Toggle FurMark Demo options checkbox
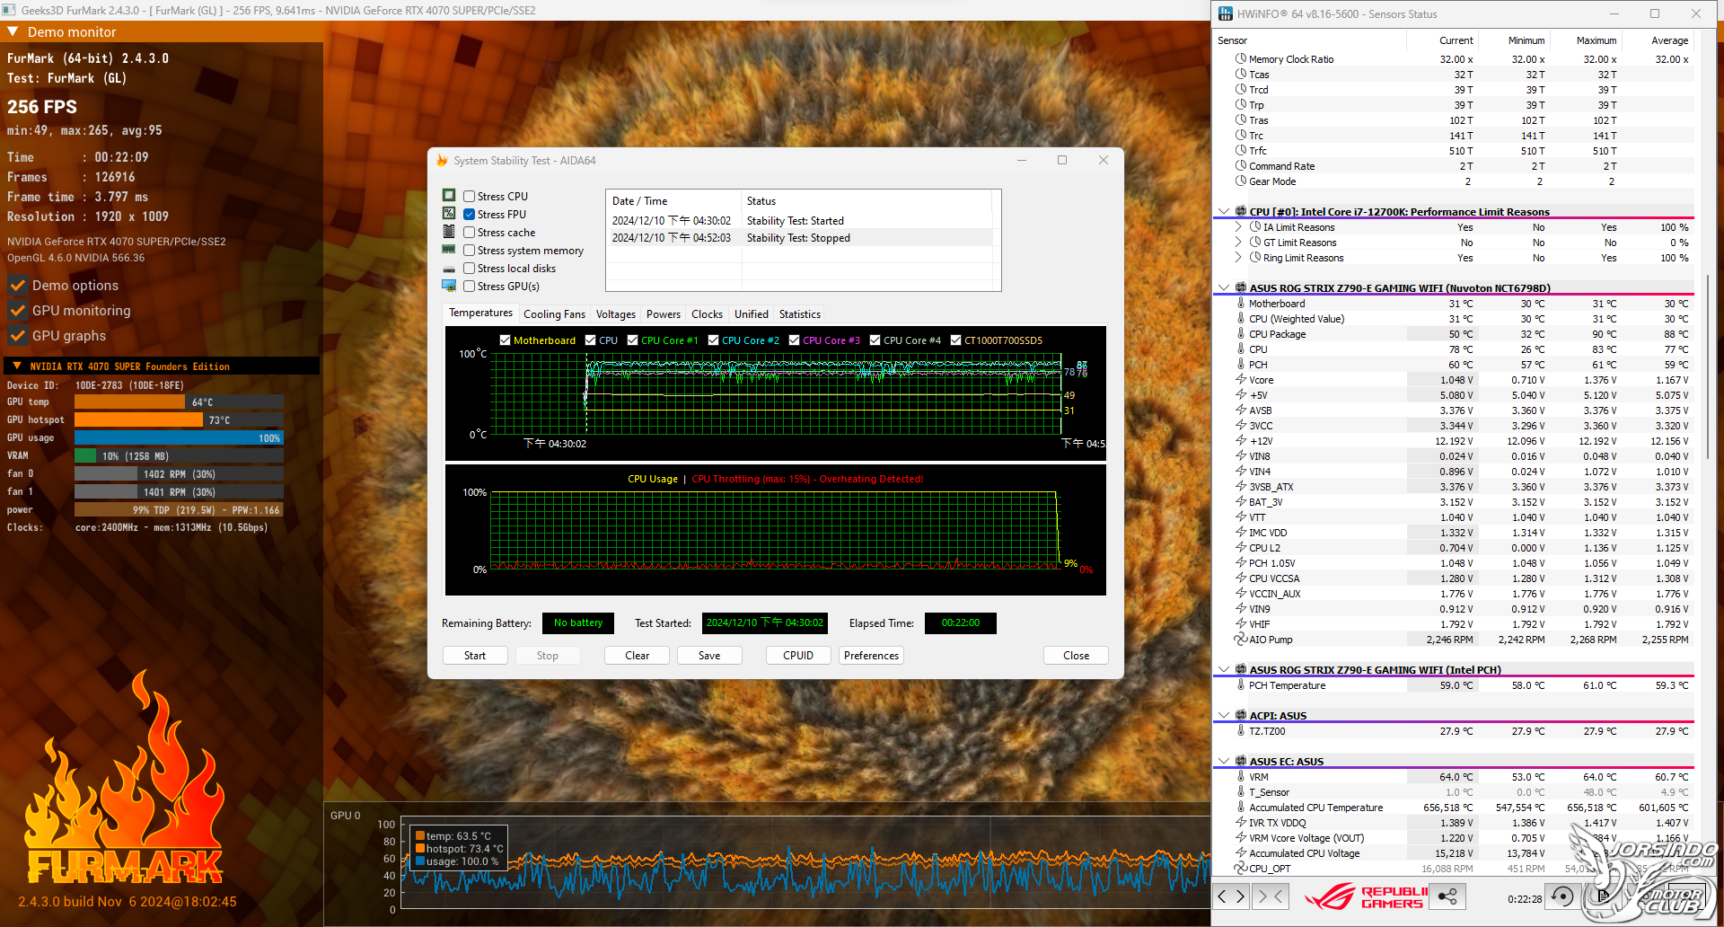The width and height of the screenshot is (1724, 927). 17,286
